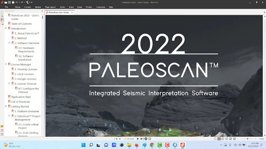
Task: Open the Output pane icon at sidebar bottom
Action: [2, 134]
